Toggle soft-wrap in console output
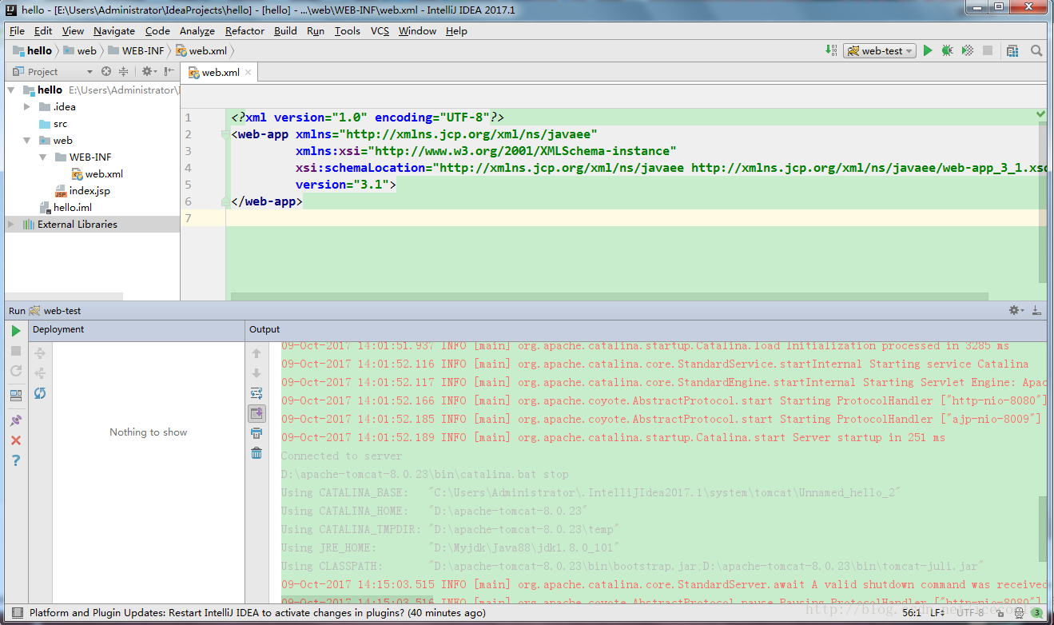The width and height of the screenshot is (1054, 625). pyautogui.click(x=257, y=393)
